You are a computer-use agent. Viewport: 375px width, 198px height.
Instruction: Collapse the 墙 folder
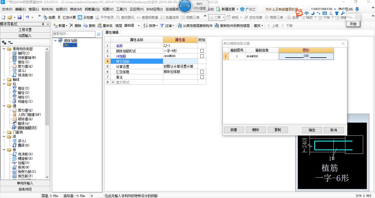click(4, 106)
